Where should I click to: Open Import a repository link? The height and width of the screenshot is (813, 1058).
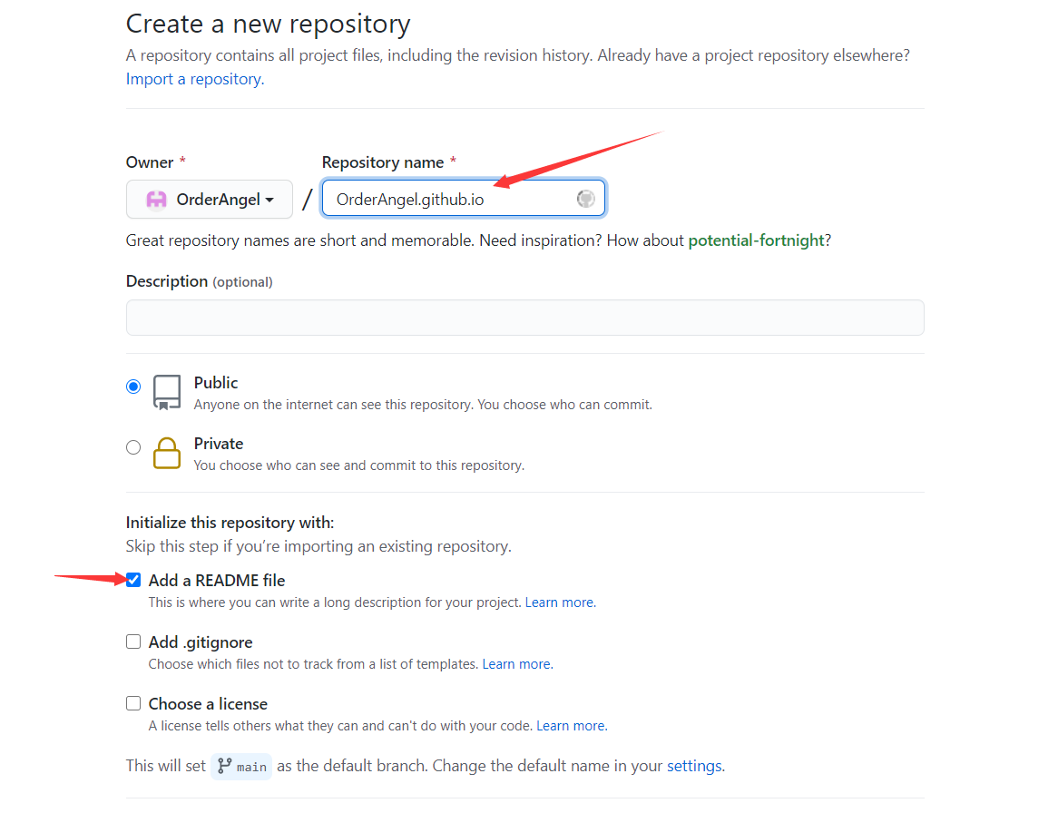(x=195, y=79)
